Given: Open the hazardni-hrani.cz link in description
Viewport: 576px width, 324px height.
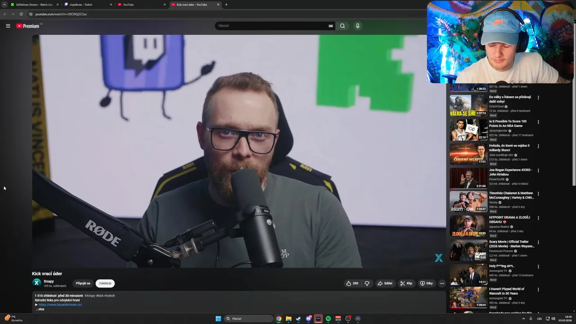Looking at the screenshot, I should [60, 305].
